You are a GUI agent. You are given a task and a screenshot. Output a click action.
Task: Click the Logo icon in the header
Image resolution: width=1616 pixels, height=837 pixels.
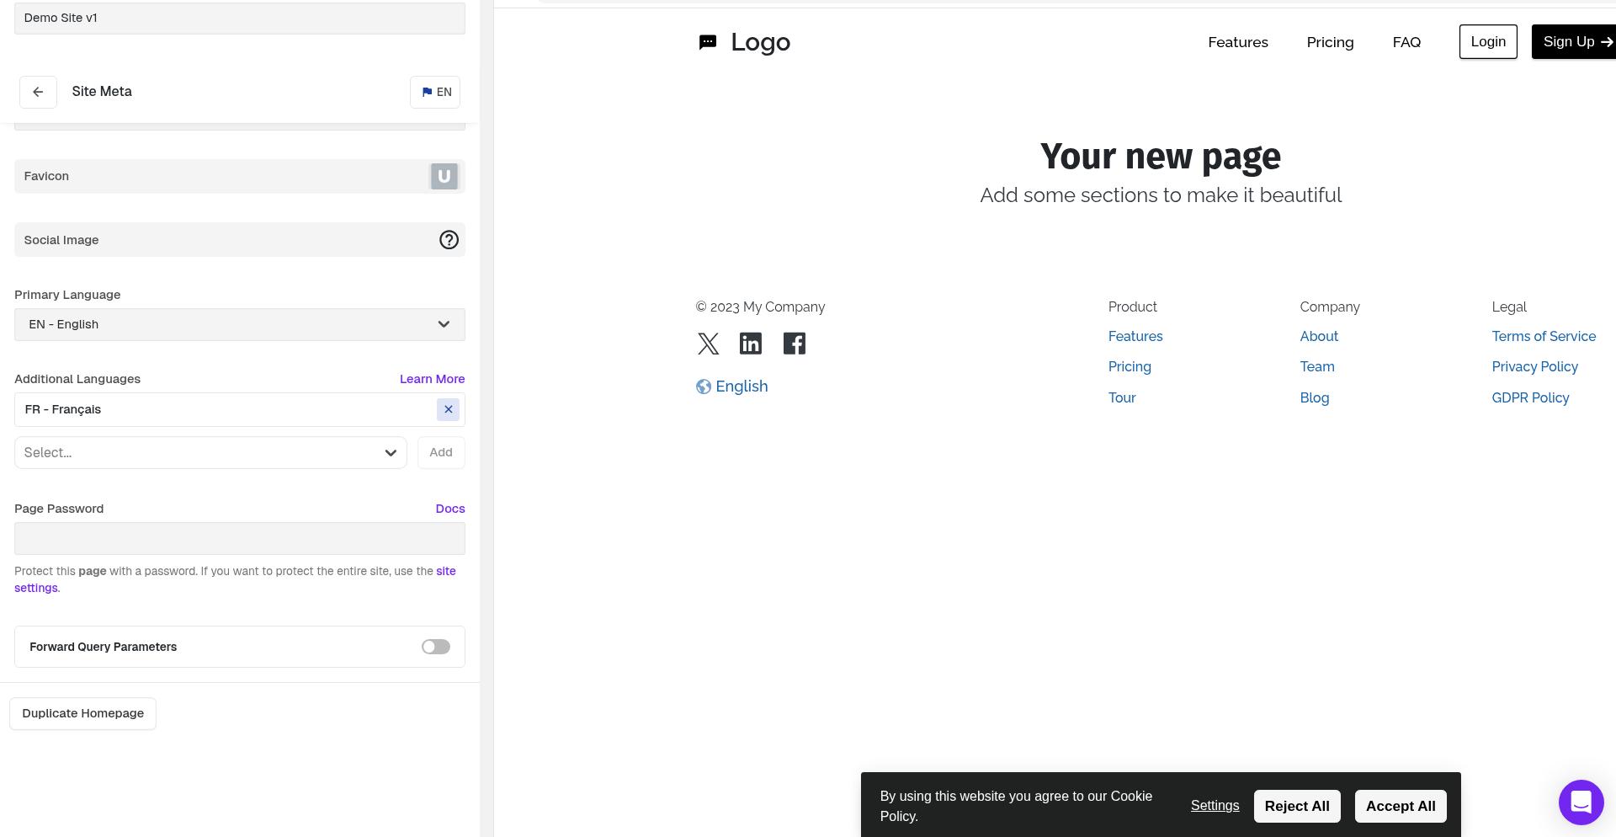(x=707, y=42)
